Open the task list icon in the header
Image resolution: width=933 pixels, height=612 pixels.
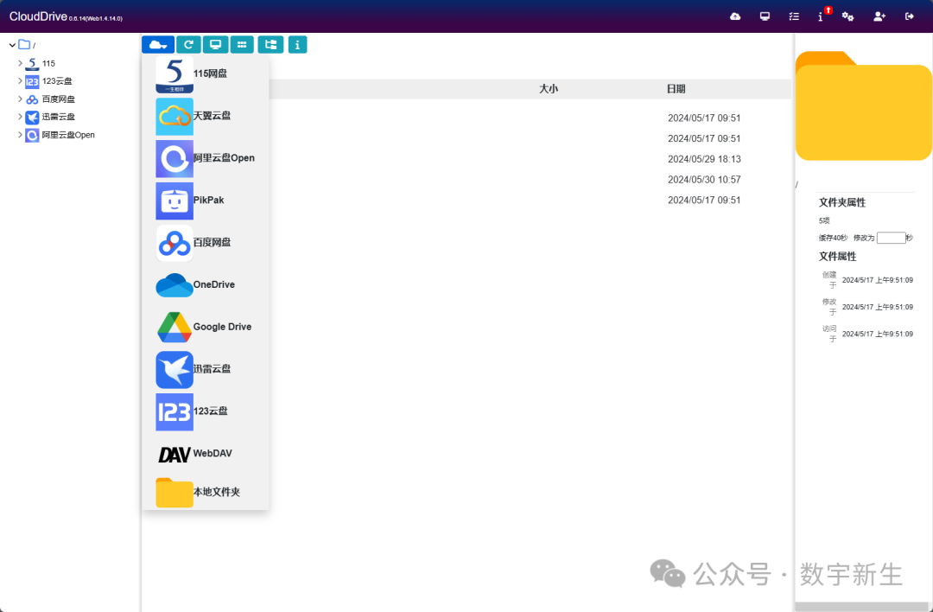click(x=794, y=16)
